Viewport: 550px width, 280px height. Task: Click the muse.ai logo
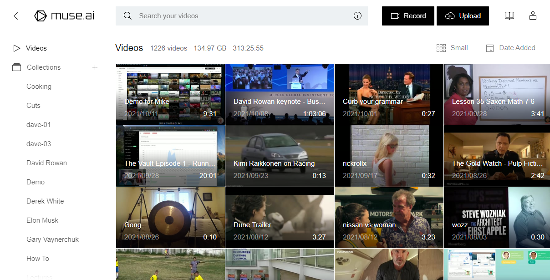coord(65,16)
